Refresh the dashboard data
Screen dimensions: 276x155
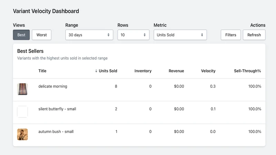pos(254,35)
